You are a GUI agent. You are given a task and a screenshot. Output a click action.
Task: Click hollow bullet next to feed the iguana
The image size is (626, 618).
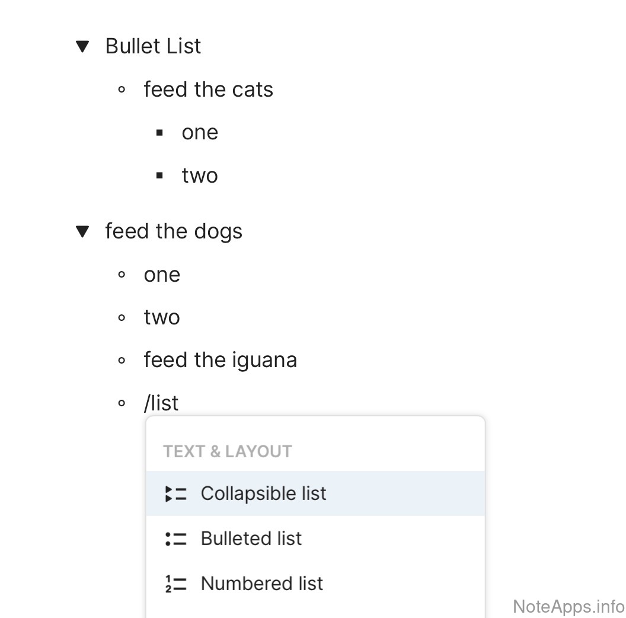(122, 361)
